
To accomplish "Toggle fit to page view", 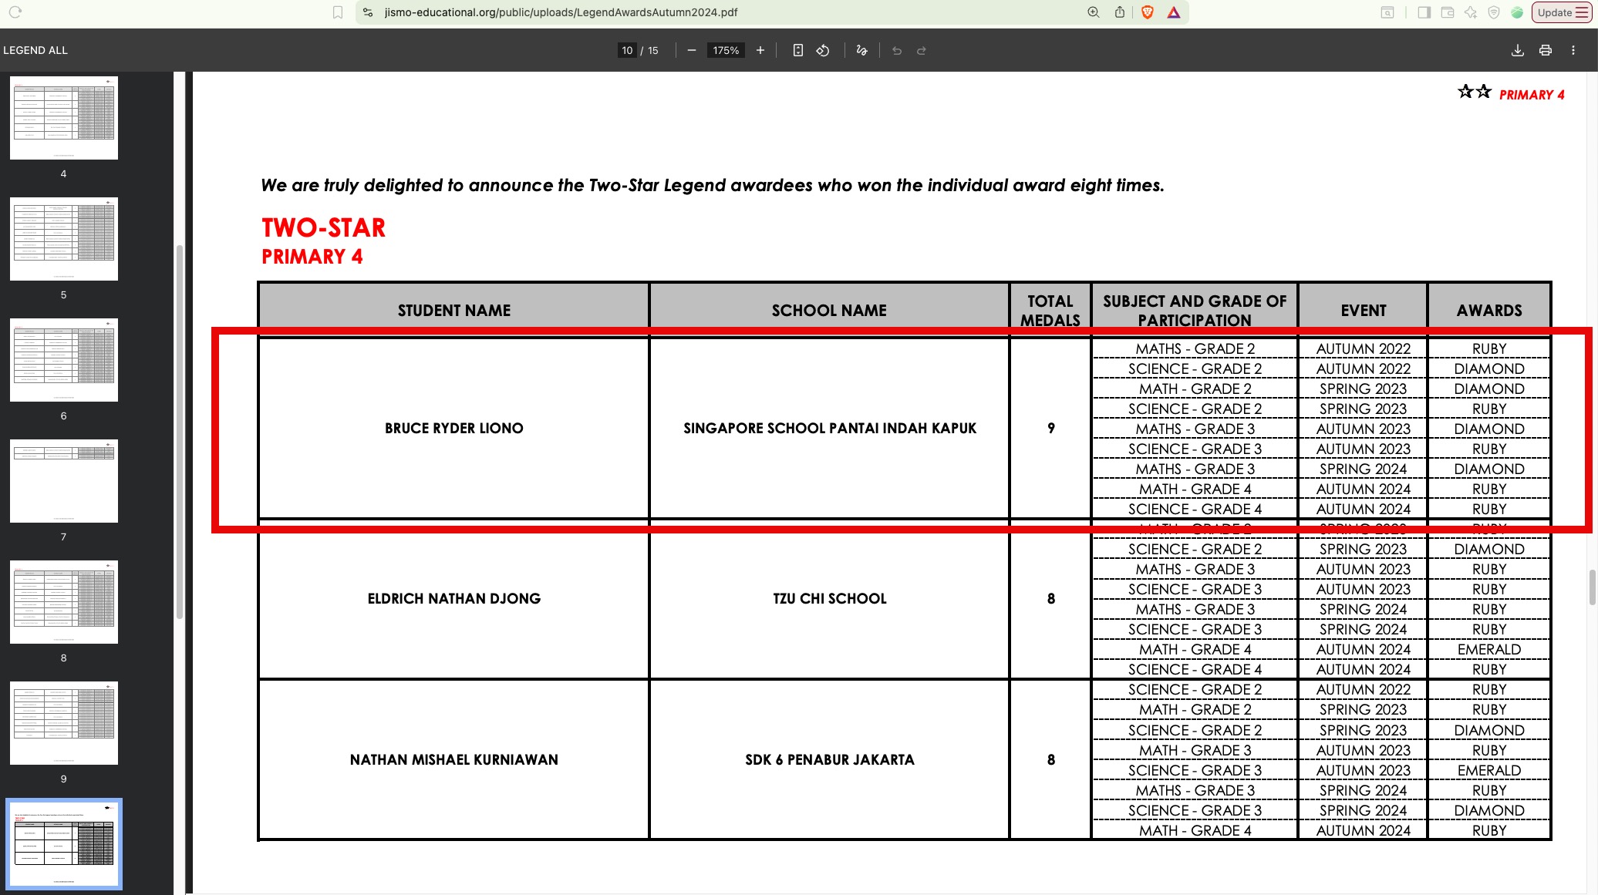I will pos(798,50).
